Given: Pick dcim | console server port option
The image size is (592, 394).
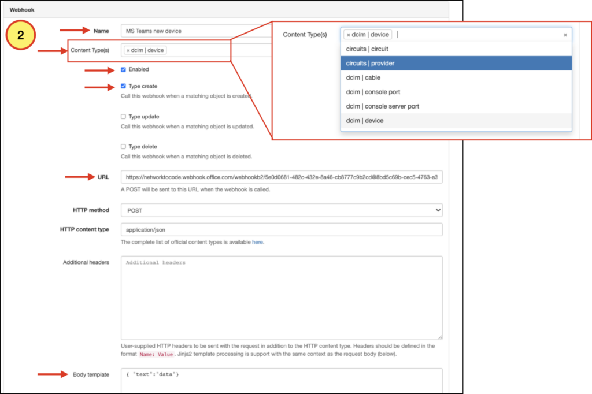Looking at the screenshot, I should (x=456, y=106).
